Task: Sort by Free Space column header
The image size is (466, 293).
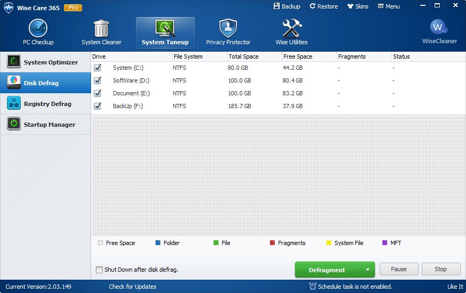Action: (309, 56)
